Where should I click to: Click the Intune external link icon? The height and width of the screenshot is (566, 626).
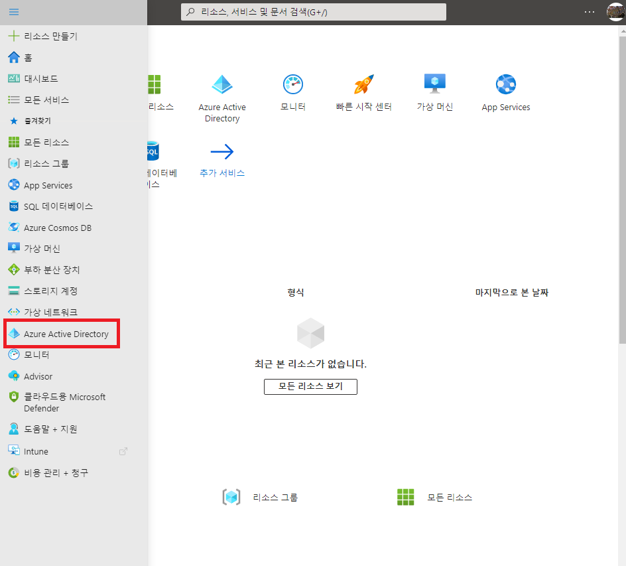pyautogui.click(x=123, y=451)
